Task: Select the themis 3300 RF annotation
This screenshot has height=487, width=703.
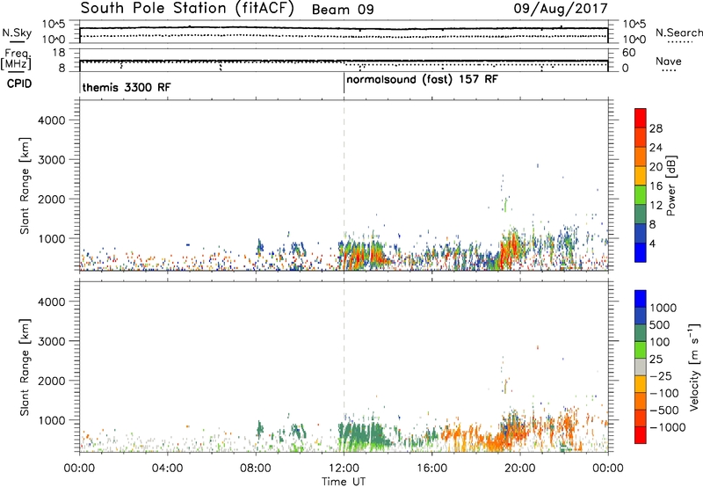Action: click(x=127, y=87)
